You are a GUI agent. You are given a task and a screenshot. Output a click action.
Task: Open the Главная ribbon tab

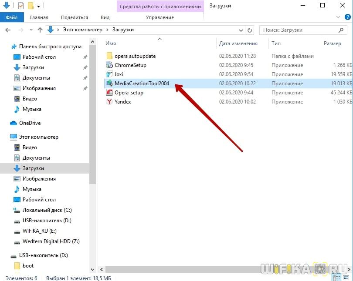(39, 17)
